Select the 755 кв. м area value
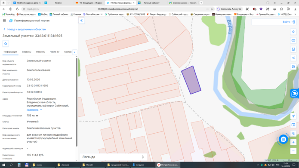This screenshot has height=168, width=299. pyautogui.click(x=32, y=116)
